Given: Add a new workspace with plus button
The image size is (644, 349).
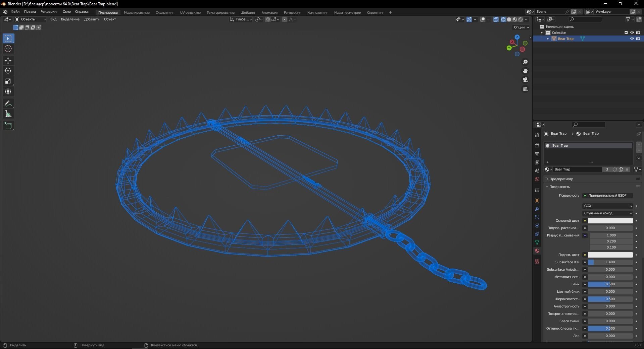Looking at the screenshot, I should pyautogui.click(x=390, y=13).
